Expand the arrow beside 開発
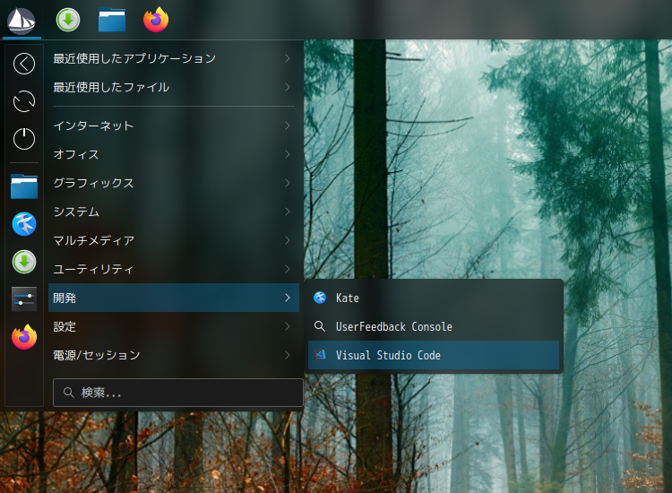 click(288, 298)
